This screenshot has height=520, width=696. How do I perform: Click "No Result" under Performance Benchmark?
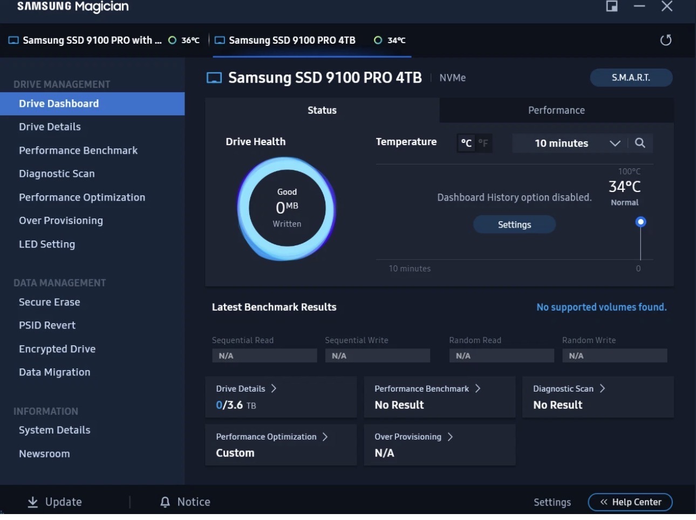tap(399, 405)
